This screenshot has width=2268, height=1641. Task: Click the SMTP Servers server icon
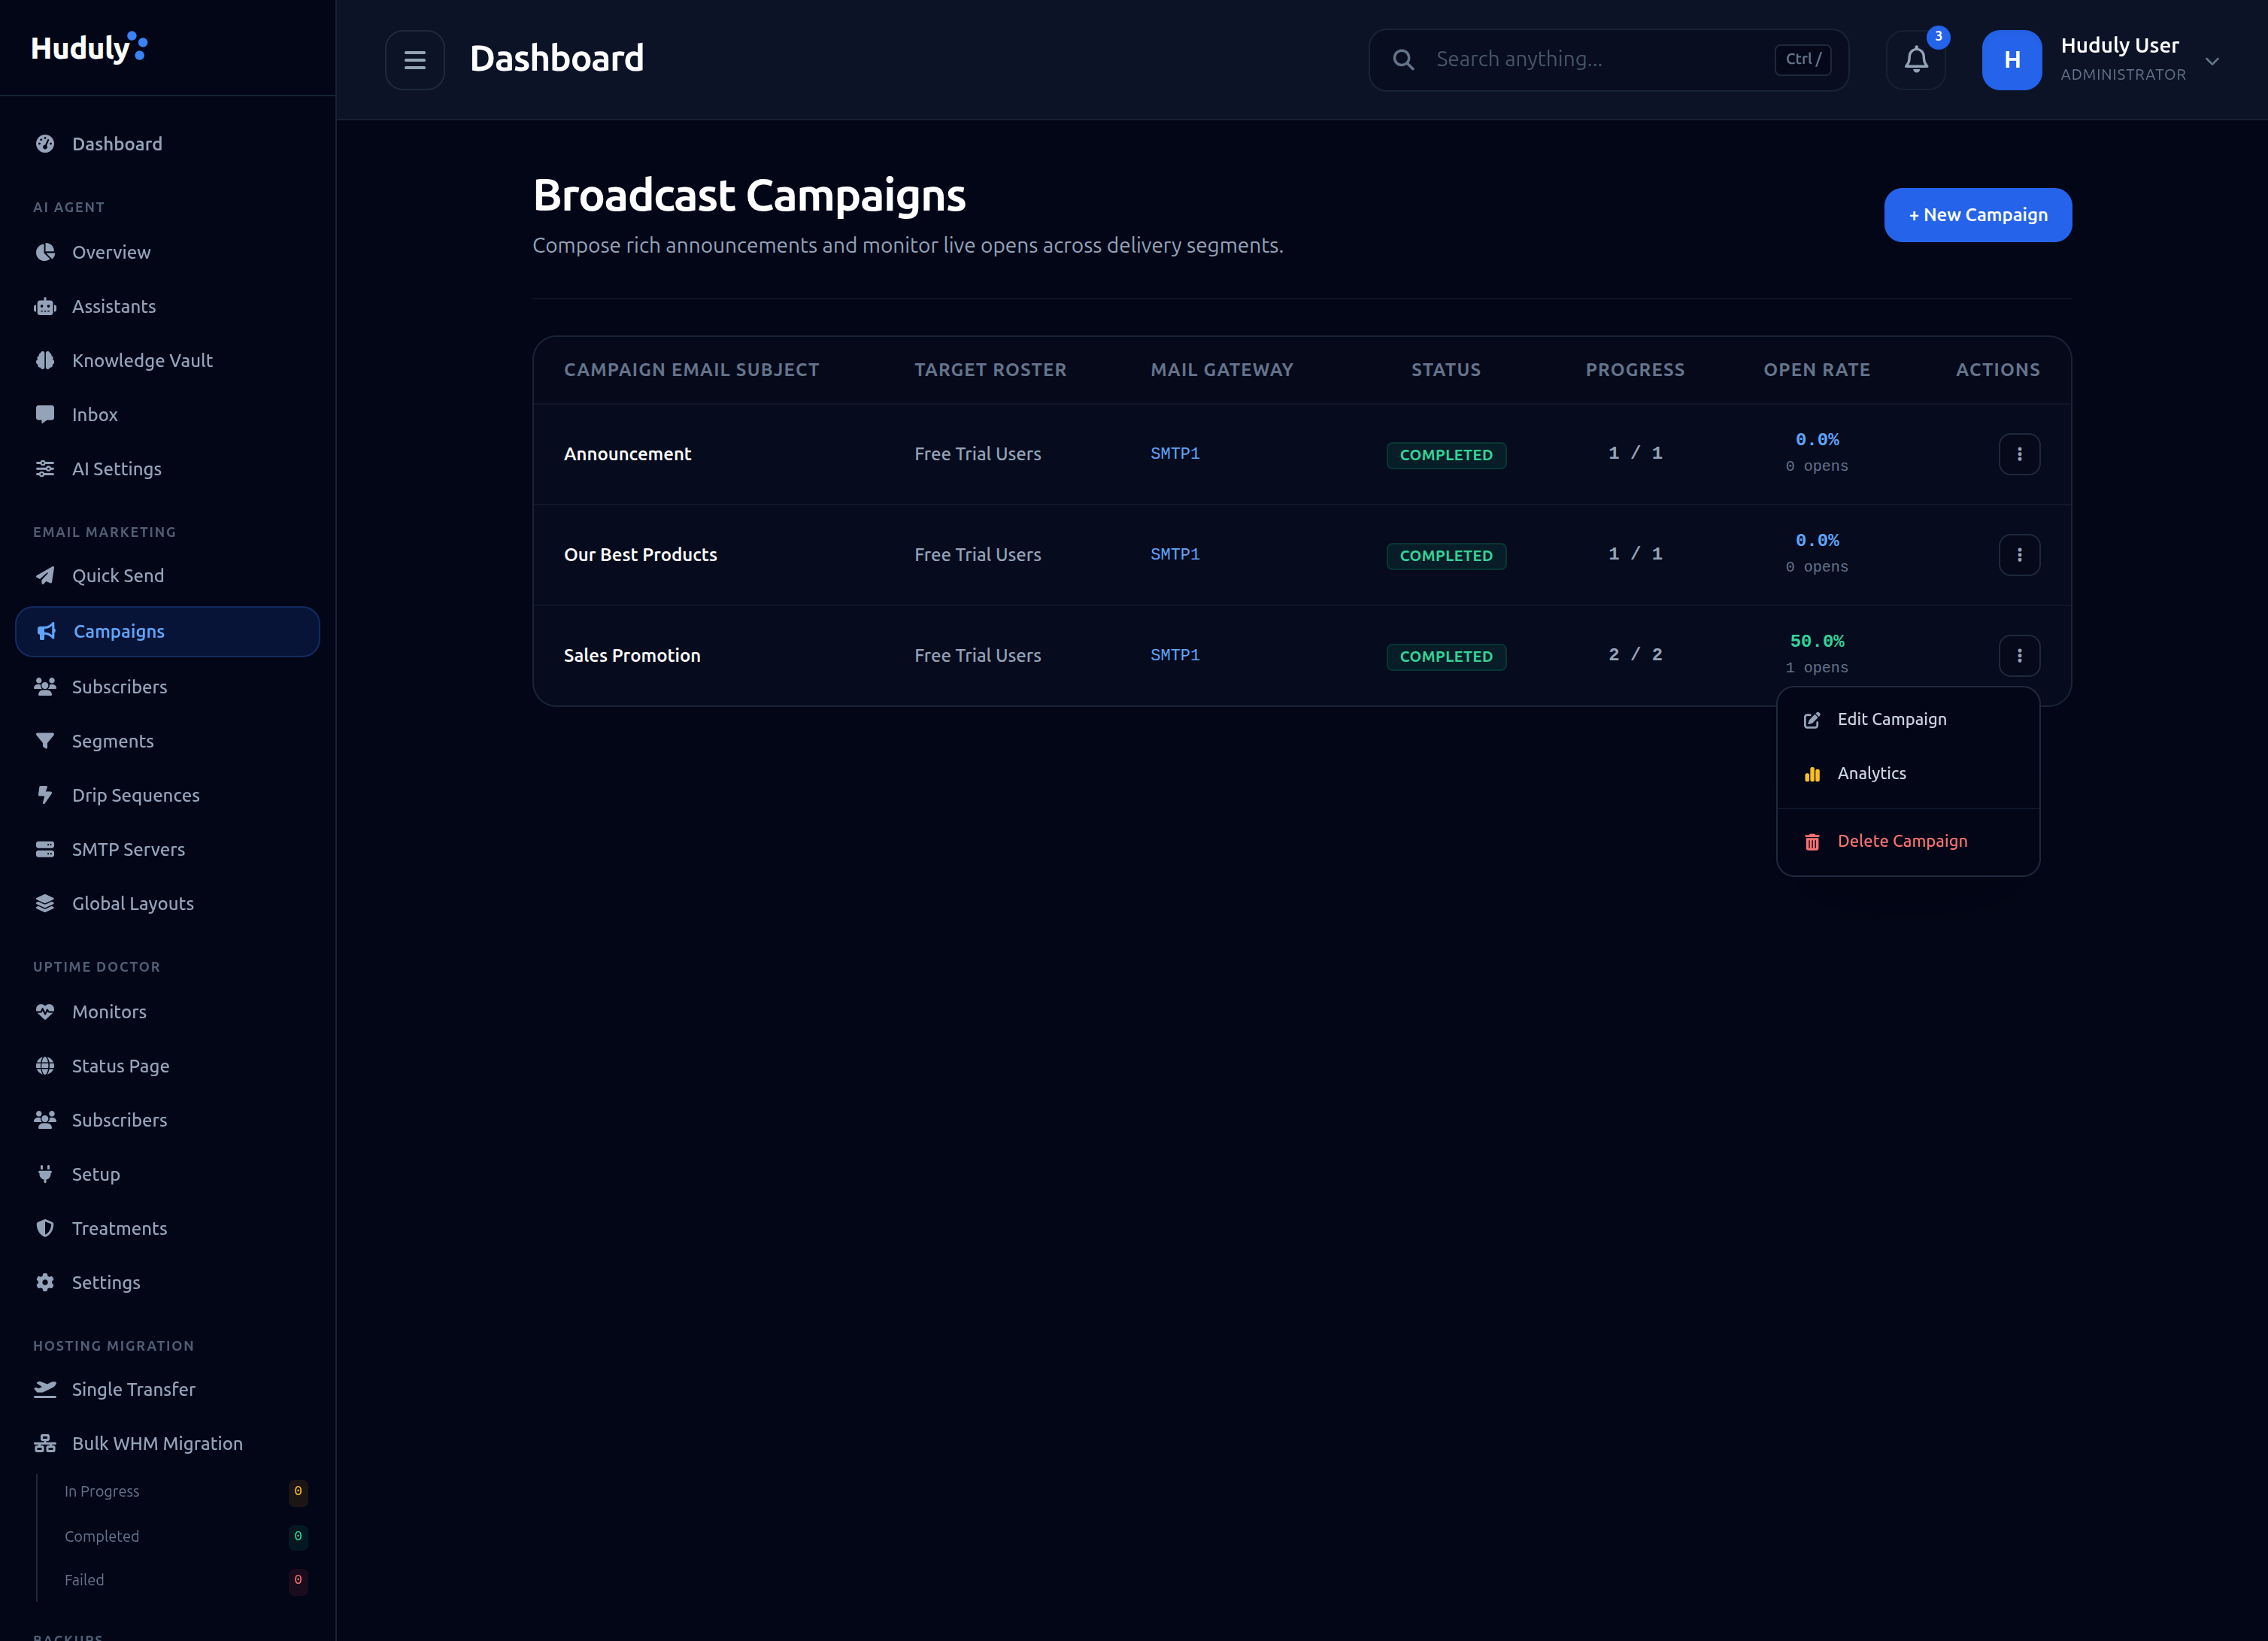[x=45, y=849]
